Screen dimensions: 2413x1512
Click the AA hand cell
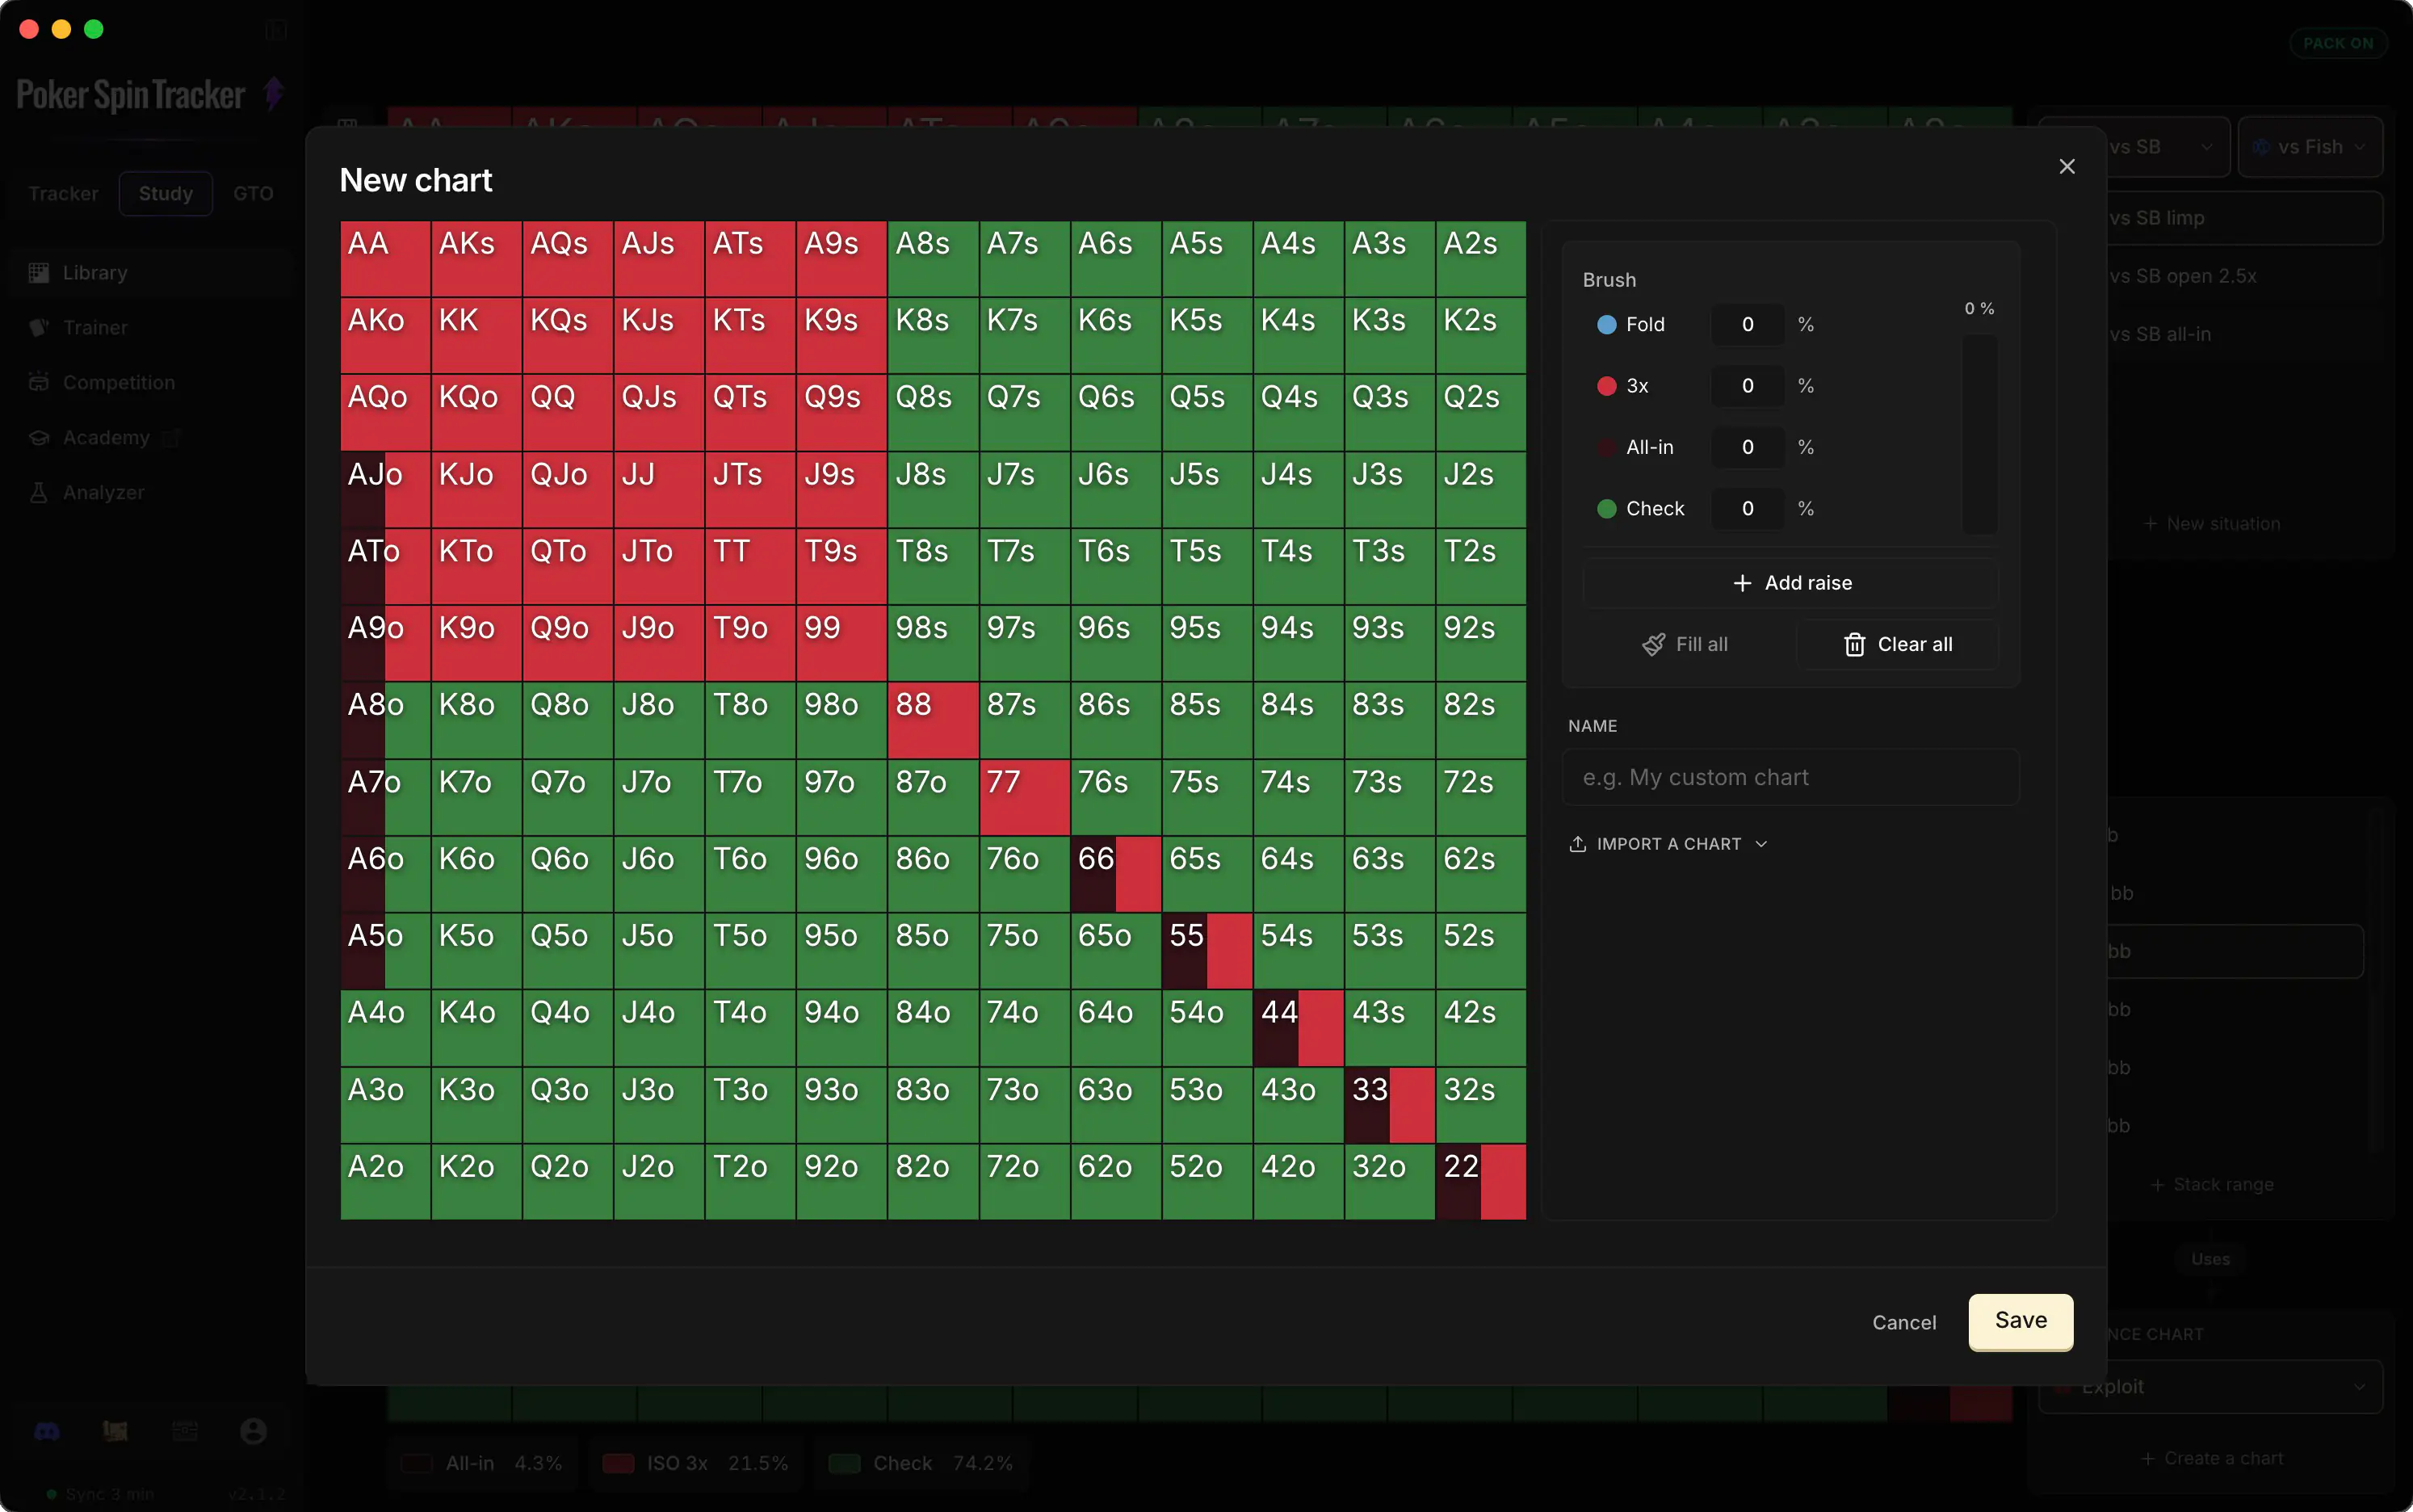pyautogui.click(x=385, y=259)
